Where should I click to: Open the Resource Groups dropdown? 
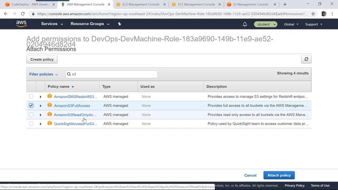[x=90, y=24]
